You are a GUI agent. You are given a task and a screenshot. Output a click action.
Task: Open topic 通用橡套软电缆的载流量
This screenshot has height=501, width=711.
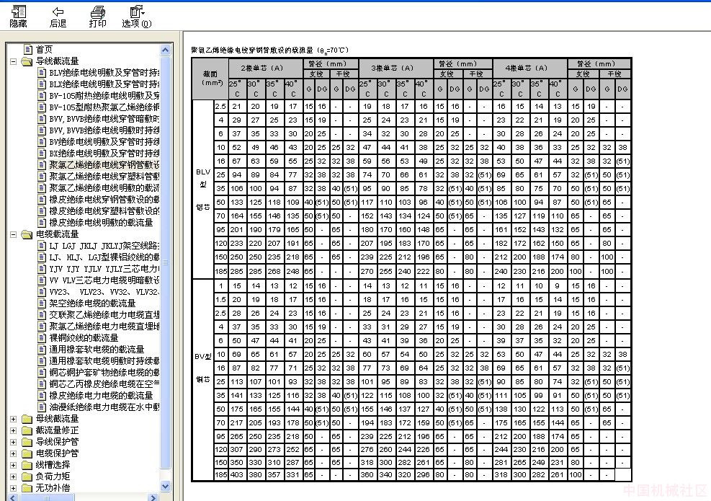(x=97, y=350)
